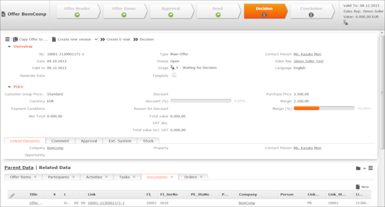Switch to the Ext. System tab
Screen dimensions: 385x207
pos(120,141)
